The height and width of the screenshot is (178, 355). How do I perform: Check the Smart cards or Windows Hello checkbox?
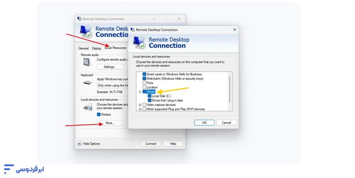[x=144, y=74]
